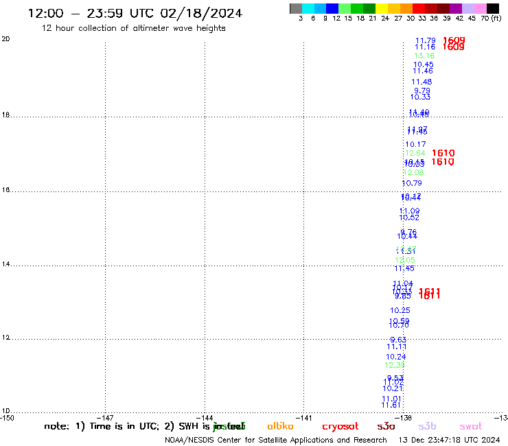The height and width of the screenshot is (446, 508).
Task: Click the wave height reading 11.01
Action: (x=392, y=399)
